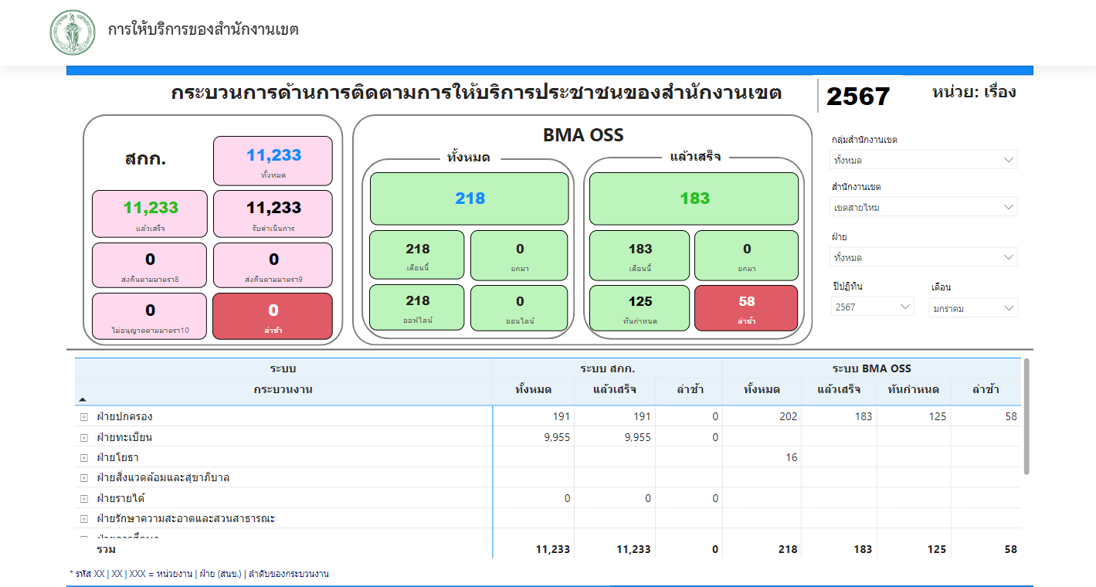Image resolution: width=1096 pixels, height=587 pixels.
Task: Click the ทันกำหนด 125 card
Action: (x=640, y=308)
